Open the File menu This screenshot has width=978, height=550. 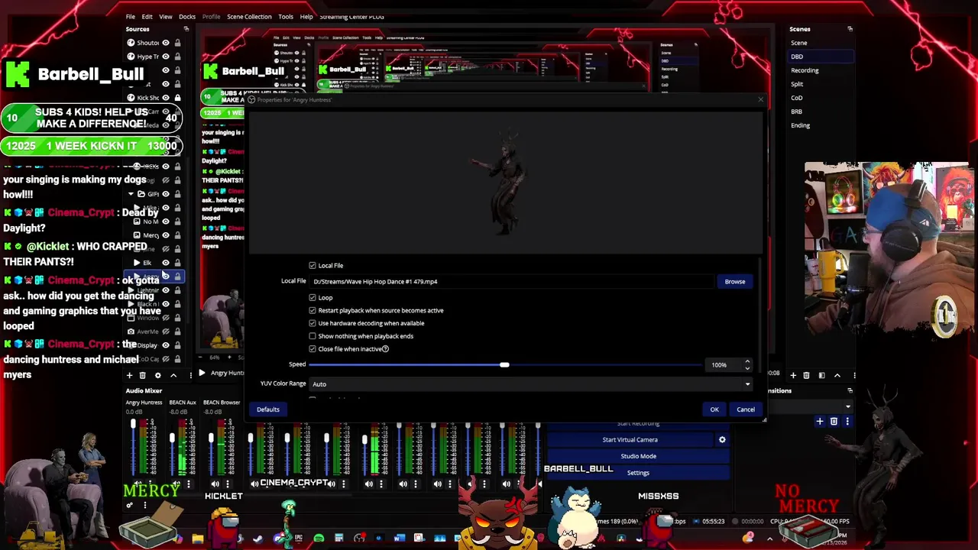(131, 17)
